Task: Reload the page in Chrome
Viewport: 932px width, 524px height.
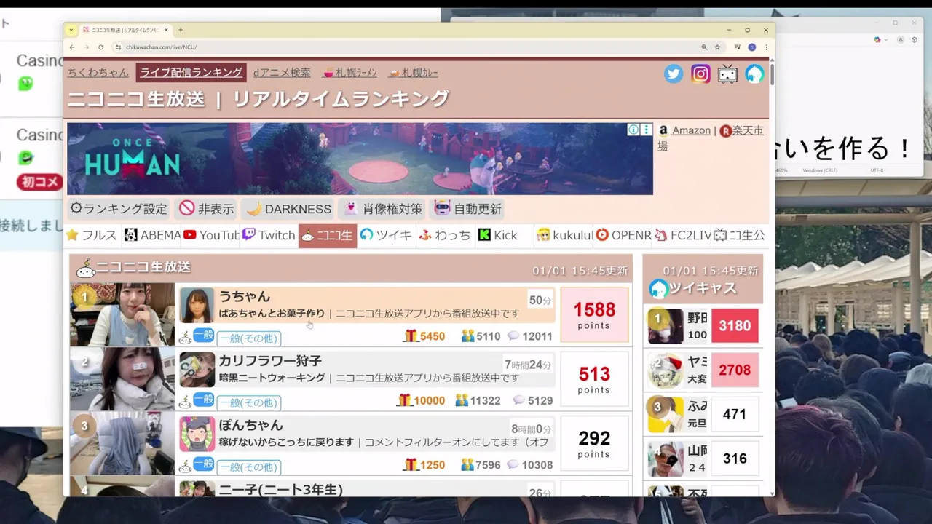Action: (100, 47)
